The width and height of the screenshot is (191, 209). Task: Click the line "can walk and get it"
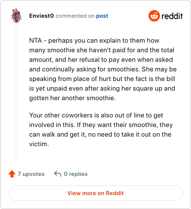(100, 134)
